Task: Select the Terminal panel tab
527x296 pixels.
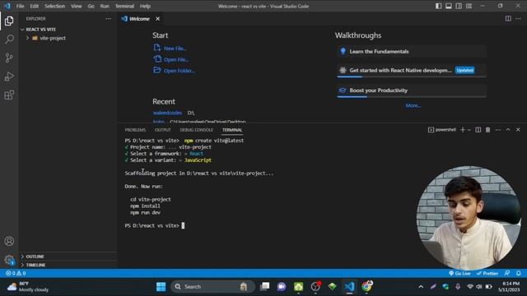Action: click(x=232, y=130)
